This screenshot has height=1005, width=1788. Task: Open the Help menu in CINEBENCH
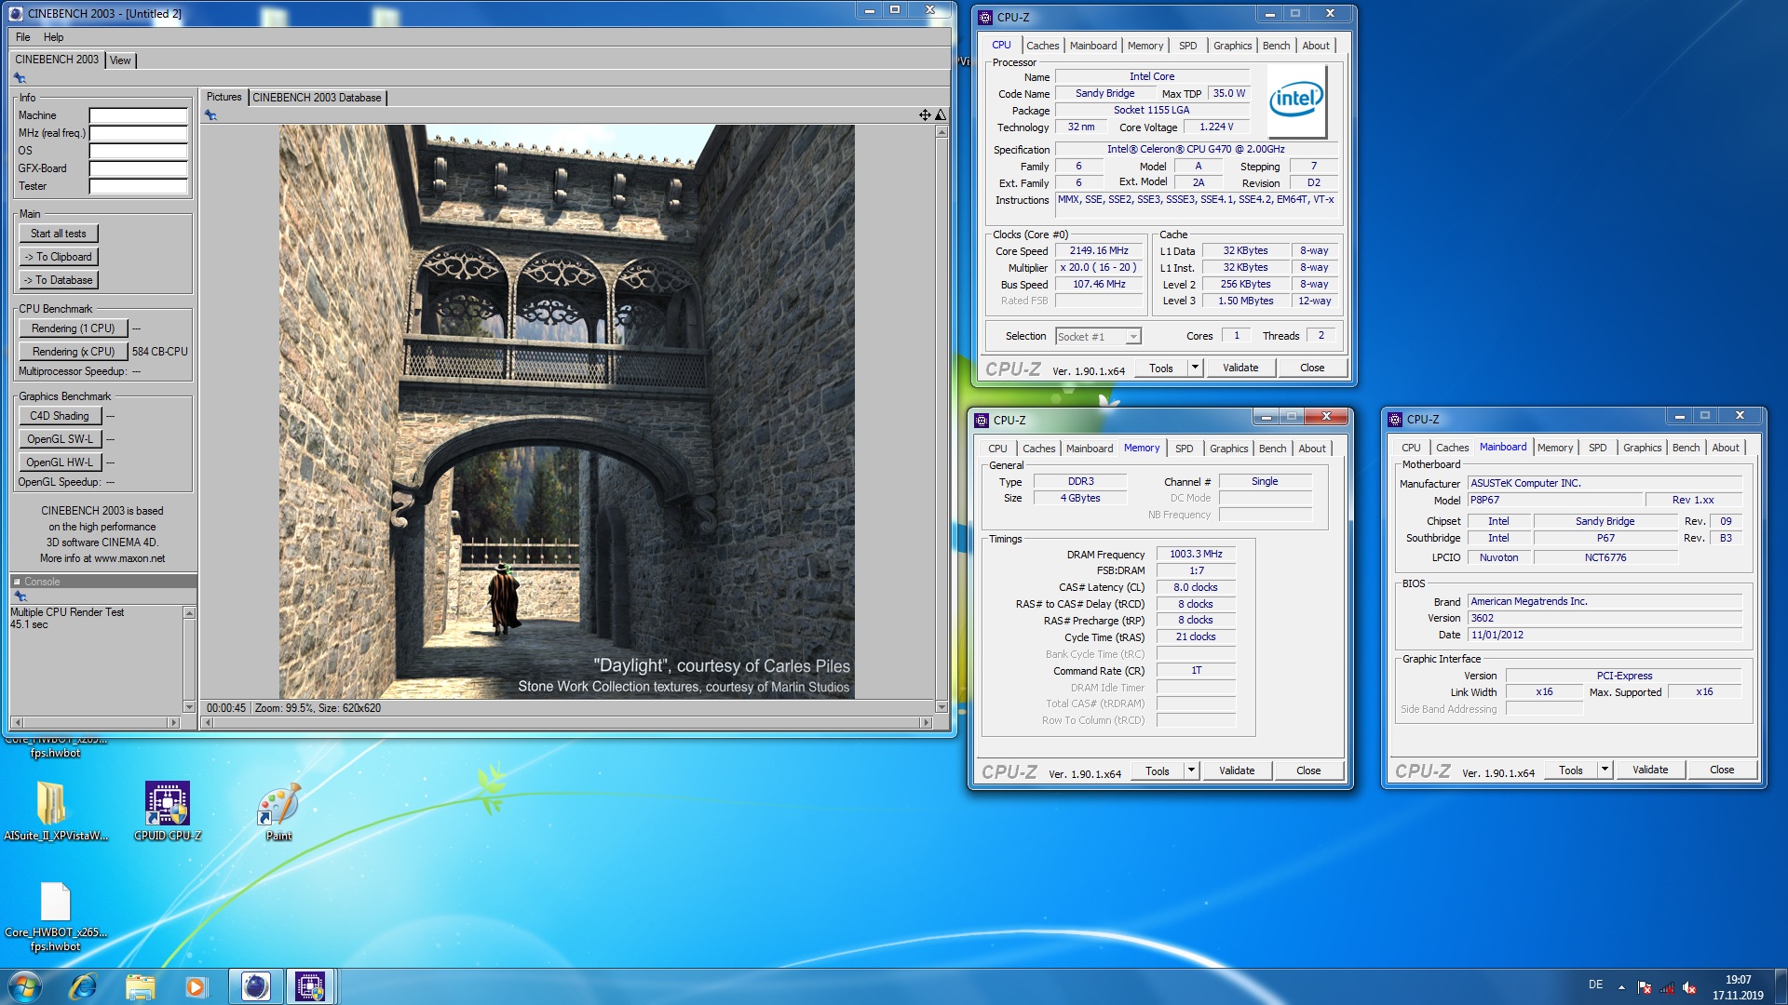pyautogui.click(x=54, y=37)
